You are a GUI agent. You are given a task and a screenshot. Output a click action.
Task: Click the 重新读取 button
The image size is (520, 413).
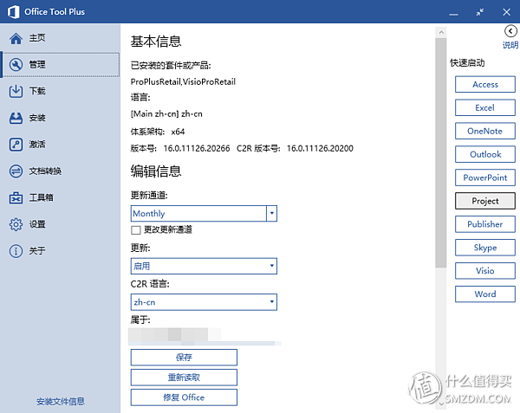[x=184, y=378]
